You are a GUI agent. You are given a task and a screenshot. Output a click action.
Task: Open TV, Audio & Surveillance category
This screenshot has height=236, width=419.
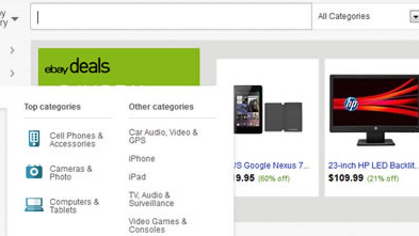[151, 199]
